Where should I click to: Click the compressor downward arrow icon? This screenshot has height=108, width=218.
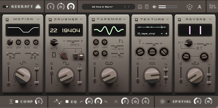11,102
